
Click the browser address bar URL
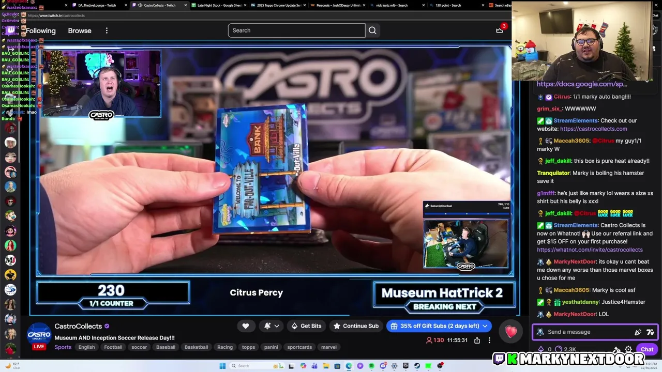point(56,16)
